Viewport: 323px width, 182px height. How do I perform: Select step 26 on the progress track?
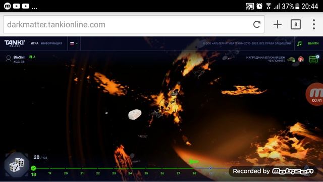pos(163,173)
